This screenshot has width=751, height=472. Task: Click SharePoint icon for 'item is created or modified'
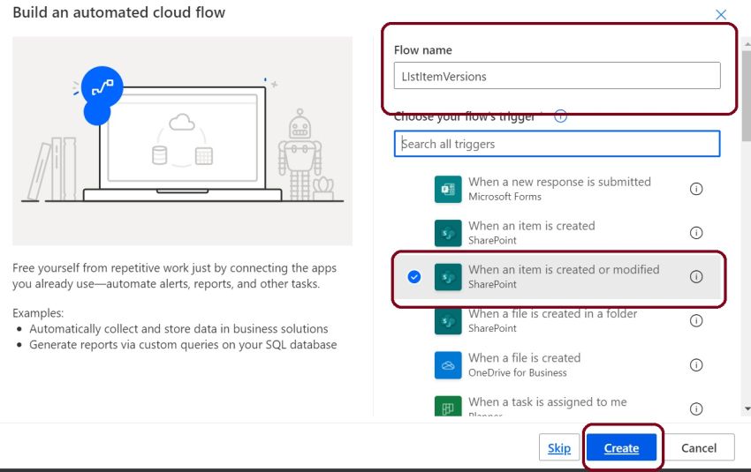(x=448, y=277)
